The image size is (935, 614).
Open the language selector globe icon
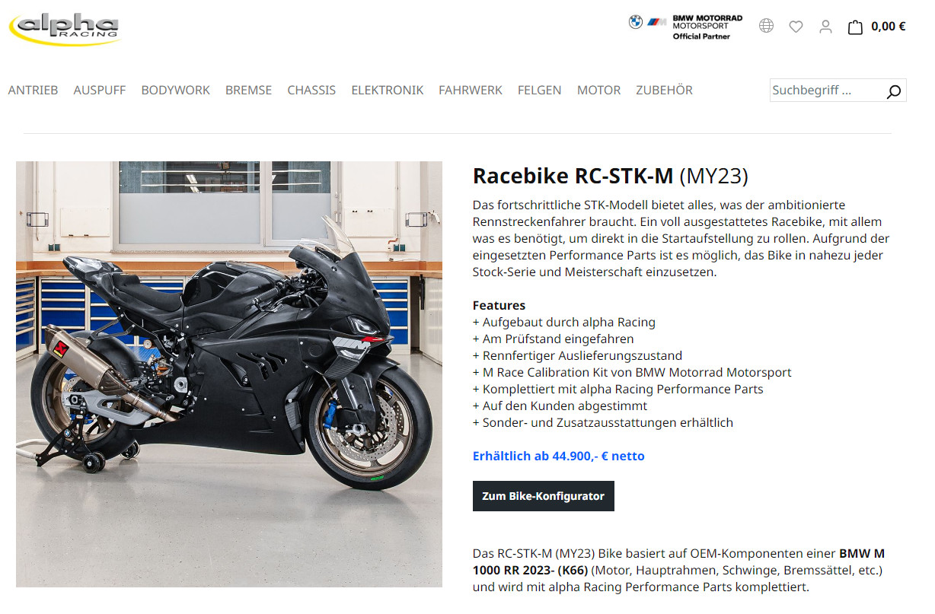click(x=766, y=26)
